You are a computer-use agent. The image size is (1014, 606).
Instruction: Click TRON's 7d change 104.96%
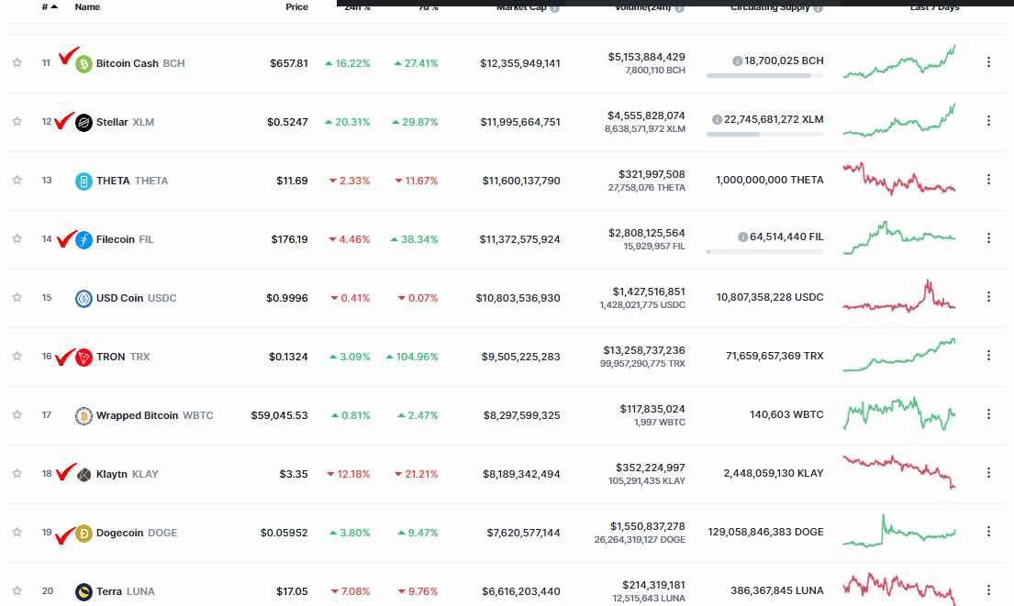pyautogui.click(x=412, y=357)
